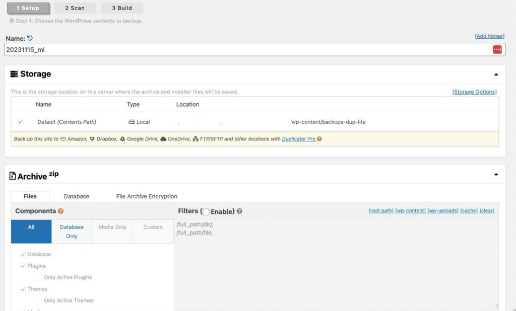The width and height of the screenshot is (516, 311).
Task: Click the Storage section stack icon
Action: (14, 74)
